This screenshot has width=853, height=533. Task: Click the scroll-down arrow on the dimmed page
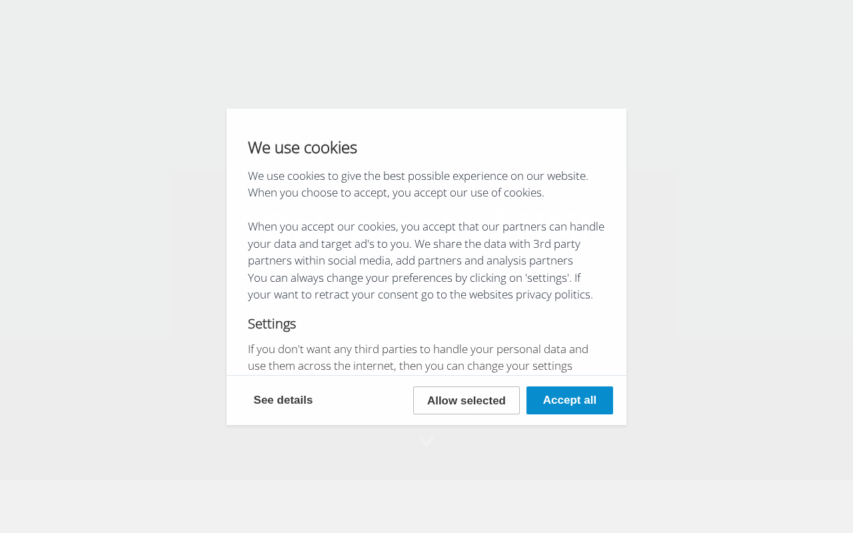tap(426, 442)
